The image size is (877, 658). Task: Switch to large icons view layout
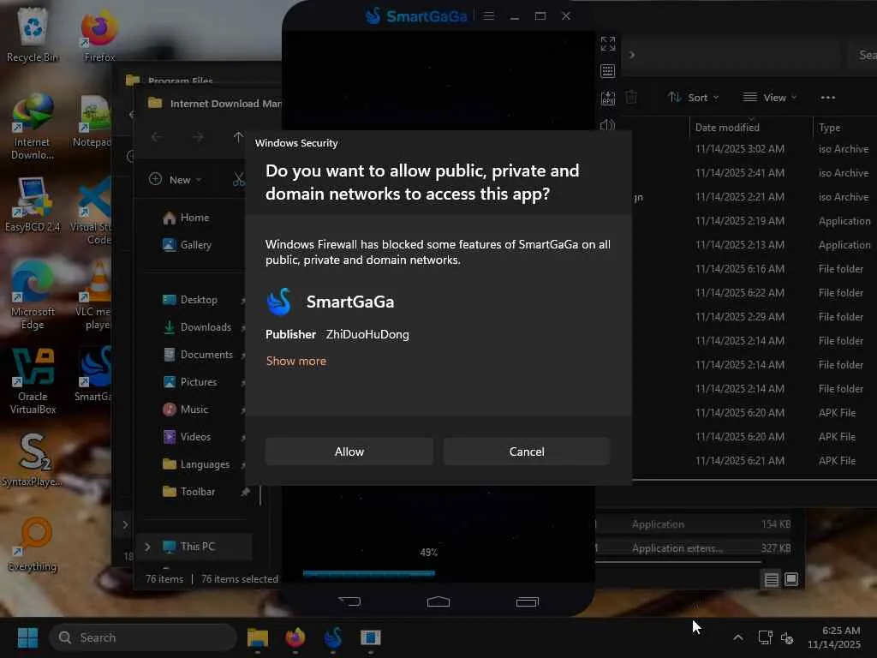click(x=790, y=580)
